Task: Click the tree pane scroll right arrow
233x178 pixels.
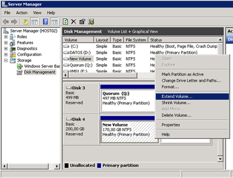Action: coord(57,166)
